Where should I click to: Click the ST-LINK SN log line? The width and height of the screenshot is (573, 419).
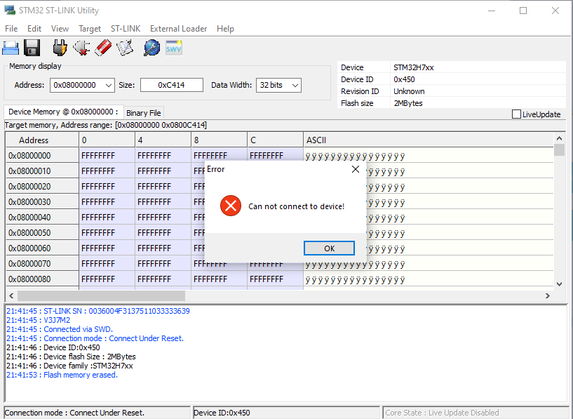pyautogui.click(x=98, y=311)
